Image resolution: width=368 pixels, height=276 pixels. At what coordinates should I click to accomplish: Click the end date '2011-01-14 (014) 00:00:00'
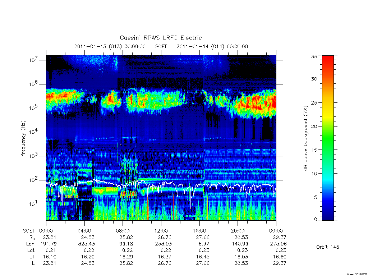point(212,46)
